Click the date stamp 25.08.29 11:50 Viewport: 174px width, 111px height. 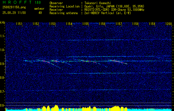(14, 13)
